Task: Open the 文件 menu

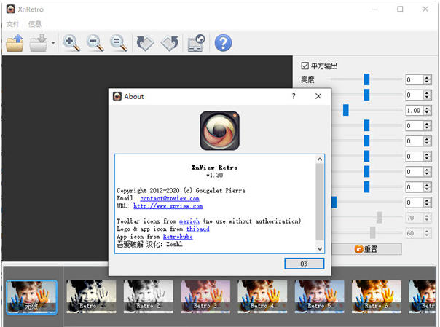Action: (13, 24)
